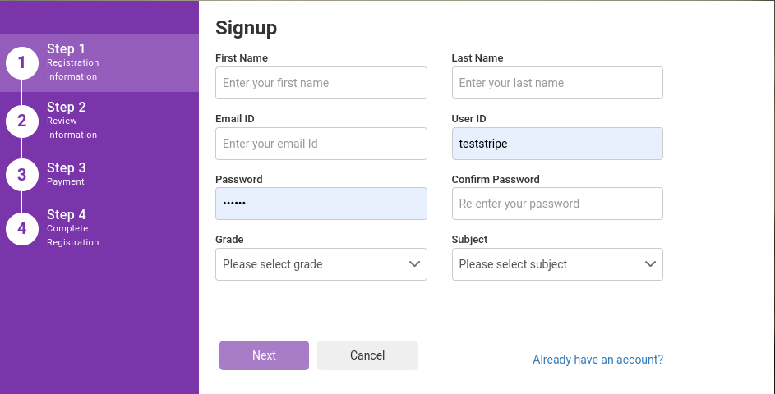775x394 pixels.
Task: Click the Grade dropdown chevron arrow
Action: tap(415, 264)
